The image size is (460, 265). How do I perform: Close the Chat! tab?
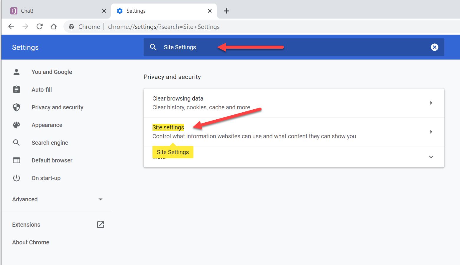104,11
